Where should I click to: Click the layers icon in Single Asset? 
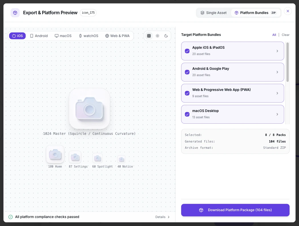tap(202, 13)
